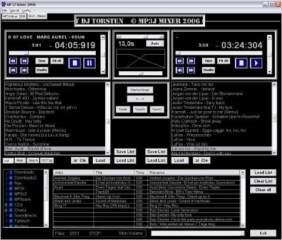Click the Clear all button

pyautogui.click(x=263, y=190)
